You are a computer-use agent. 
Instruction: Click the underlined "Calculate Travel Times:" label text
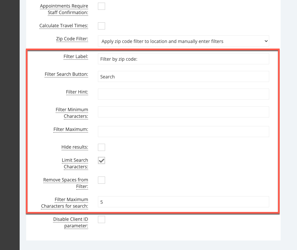pos(64,26)
